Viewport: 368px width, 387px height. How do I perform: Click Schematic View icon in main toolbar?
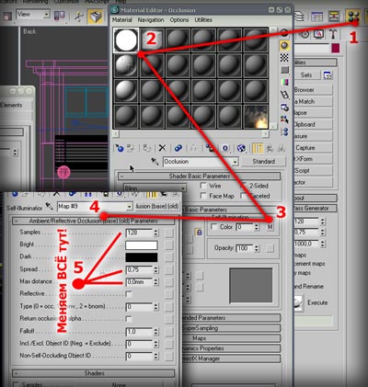tap(334, 17)
